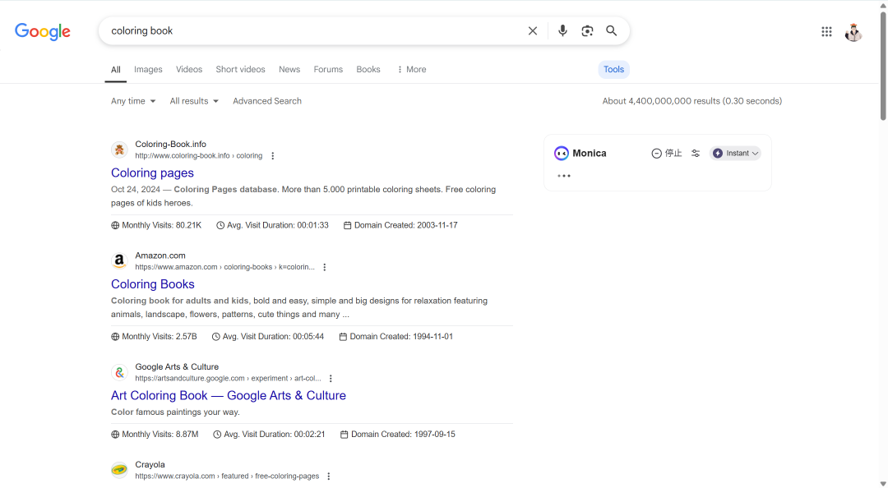Click Color famous paintings your way snippet
The width and height of the screenshot is (888, 488).
(176, 412)
